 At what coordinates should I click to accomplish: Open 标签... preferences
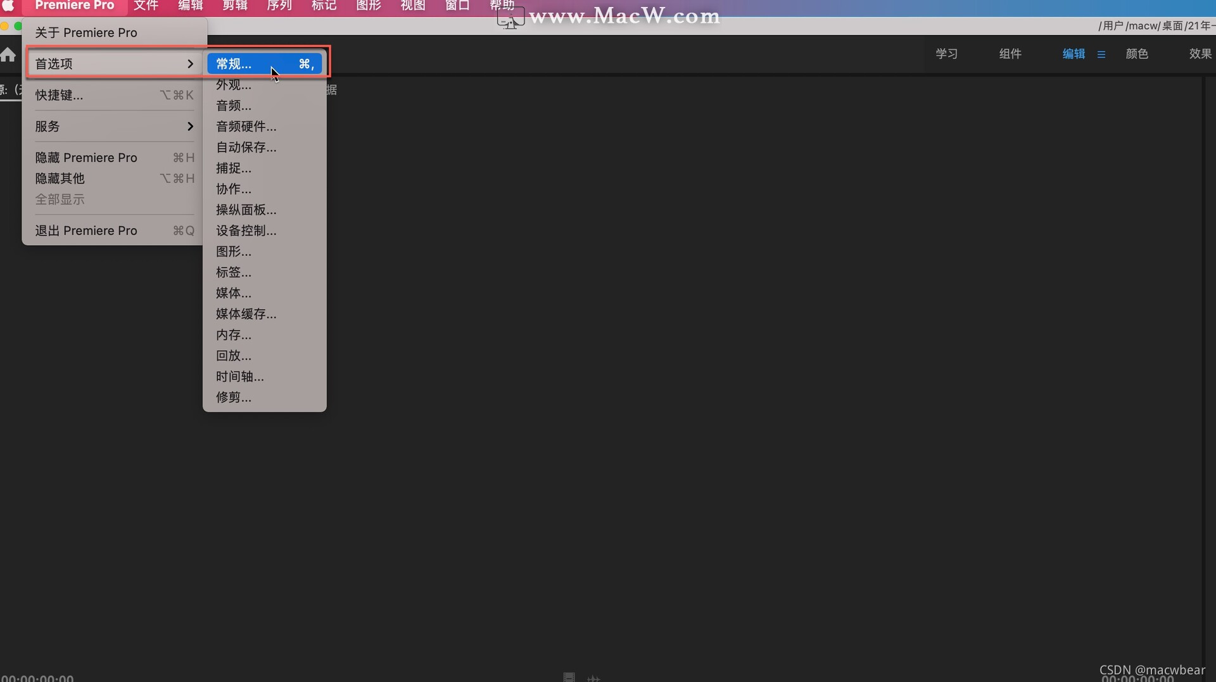(265, 272)
